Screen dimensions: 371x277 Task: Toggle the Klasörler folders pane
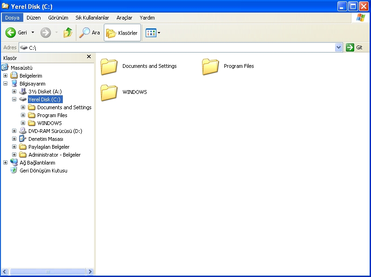pyautogui.click(x=122, y=33)
